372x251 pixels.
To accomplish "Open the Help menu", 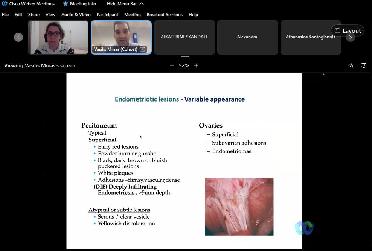I will pos(194,15).
